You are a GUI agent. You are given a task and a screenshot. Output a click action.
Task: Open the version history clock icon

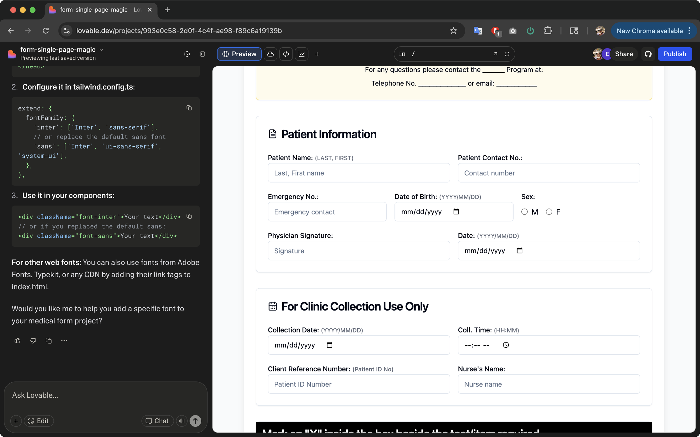coord(187,54)
